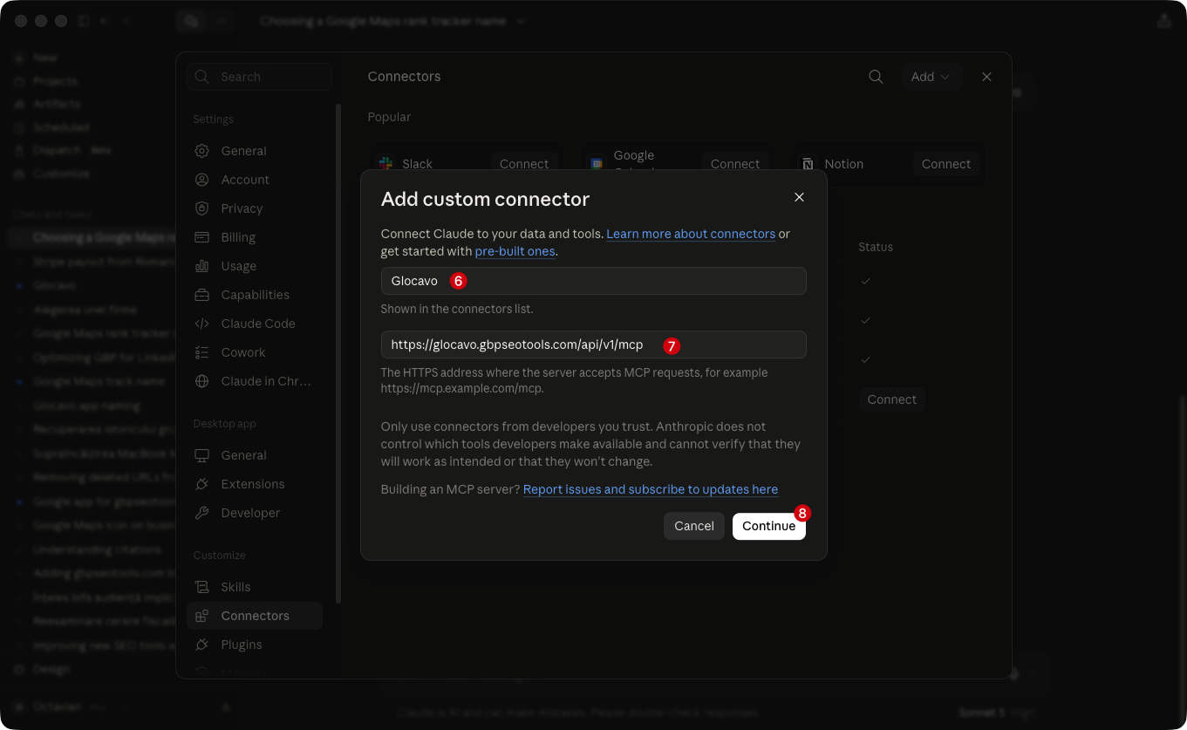Open the Octavian account menu

69,706
